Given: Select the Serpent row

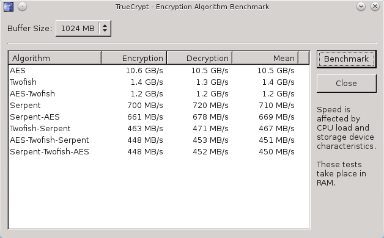Looking at the screenshot, I should pos(159,106).
